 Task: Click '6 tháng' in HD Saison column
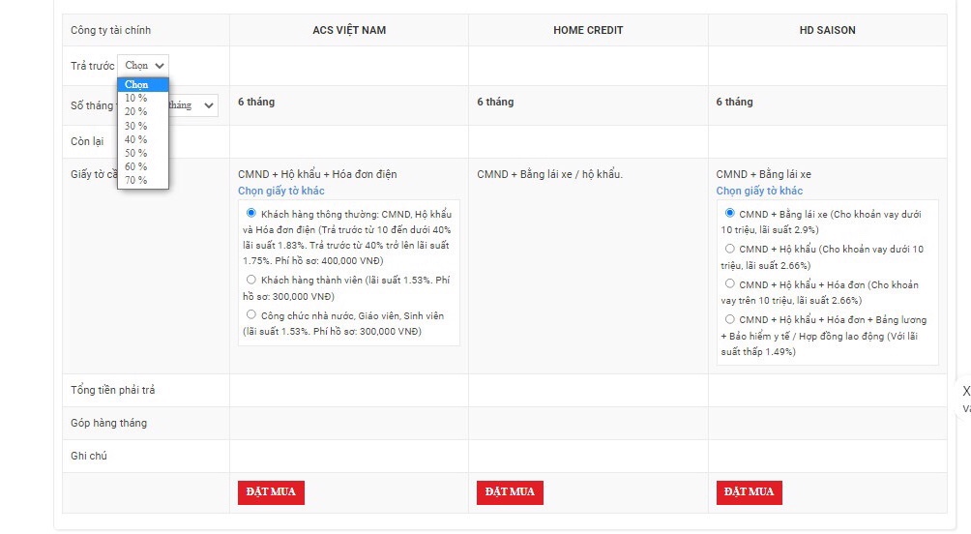click(x=734, y=102)
